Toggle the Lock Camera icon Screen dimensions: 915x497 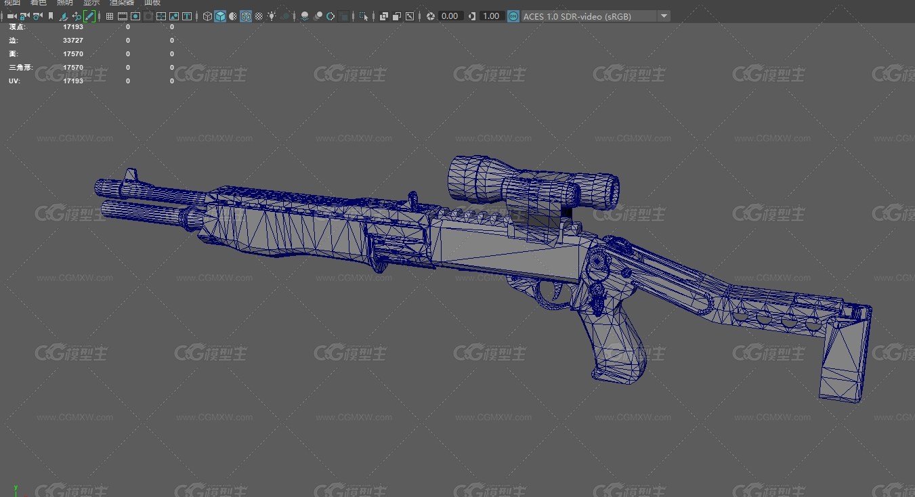click(24, 16)
